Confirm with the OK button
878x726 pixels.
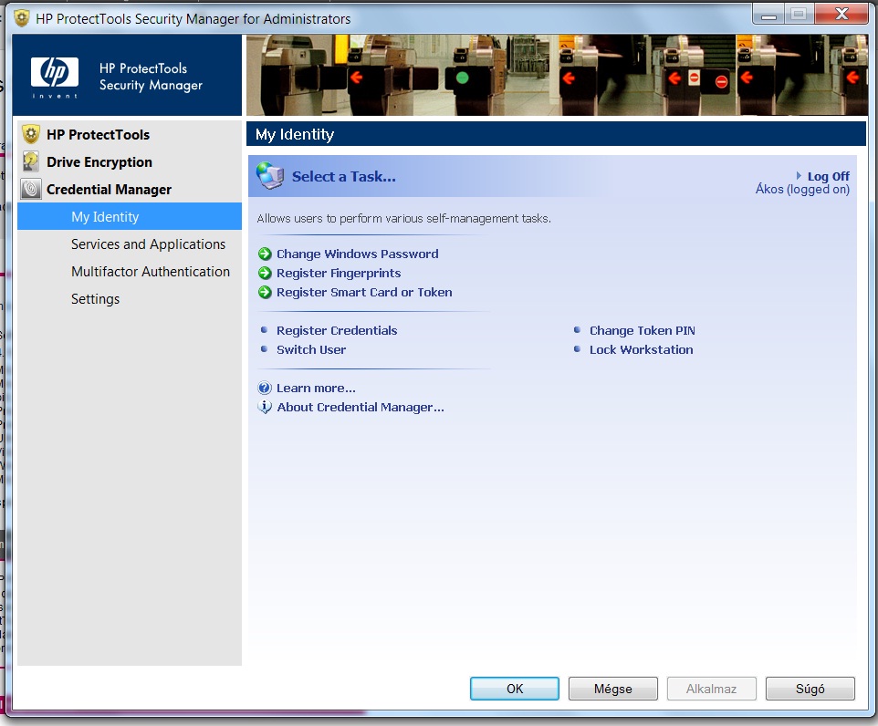tap(515, 689)
